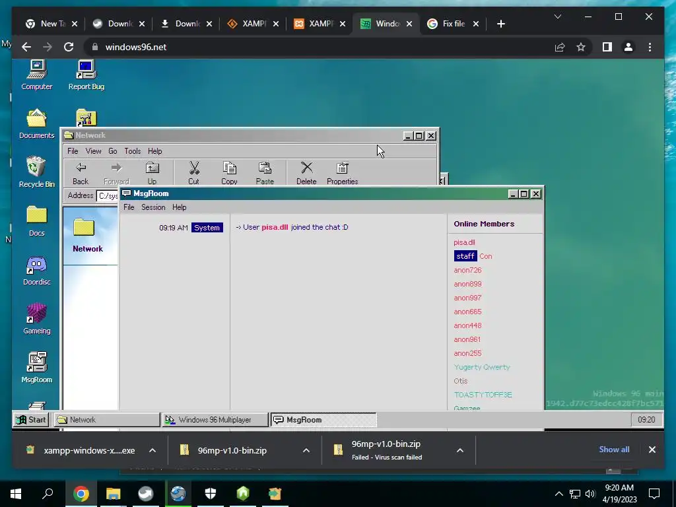
Task: Show all downloads
Action: click(x=614, y=449)
